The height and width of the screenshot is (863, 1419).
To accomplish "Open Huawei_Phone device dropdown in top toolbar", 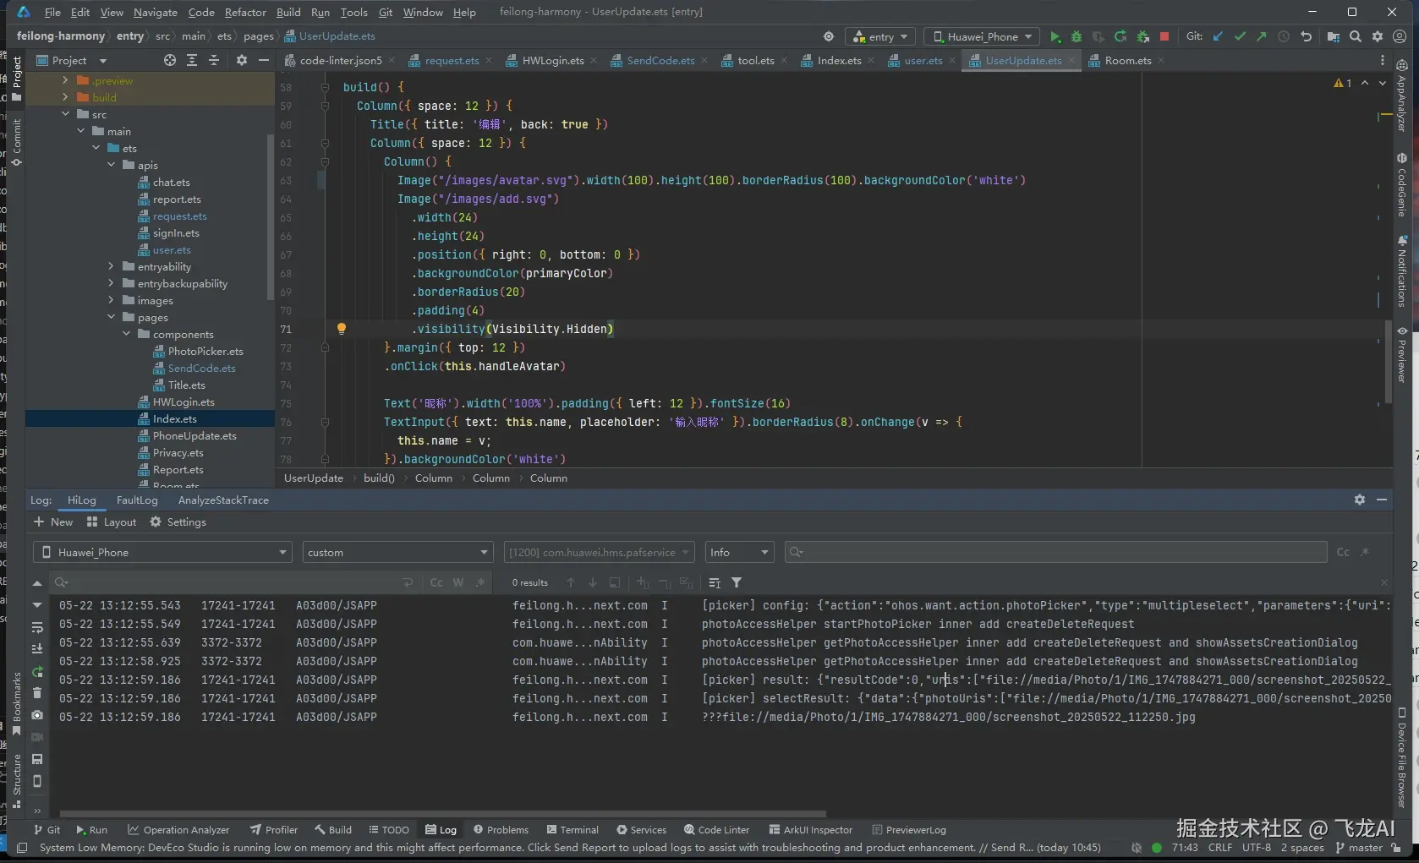I will (x=982, y=36).
